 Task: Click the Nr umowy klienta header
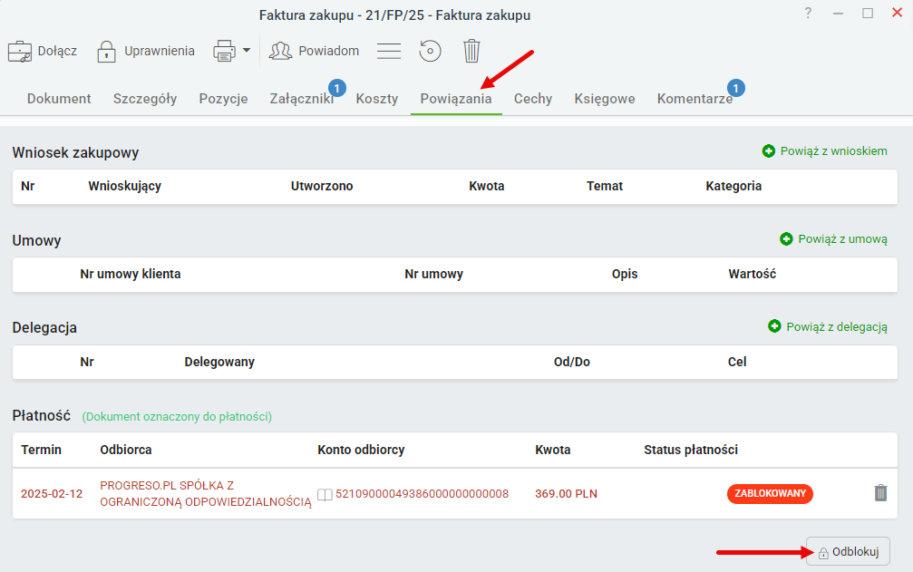[131, 274]
